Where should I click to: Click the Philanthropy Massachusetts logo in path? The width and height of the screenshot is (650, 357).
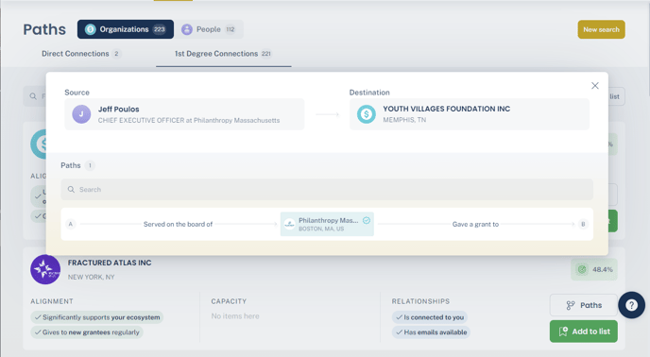(x=289, y=225)
